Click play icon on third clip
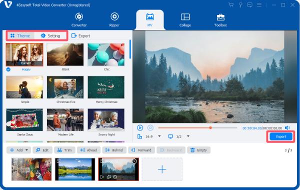The width and height of the screenshot is (300, 190). pos(102,177)
